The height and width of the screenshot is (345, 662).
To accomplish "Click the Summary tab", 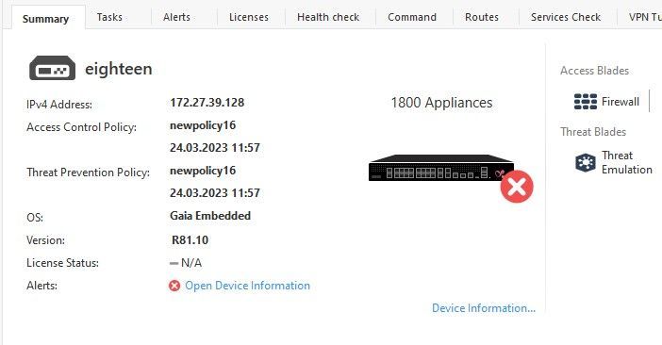I will [45, 19].
